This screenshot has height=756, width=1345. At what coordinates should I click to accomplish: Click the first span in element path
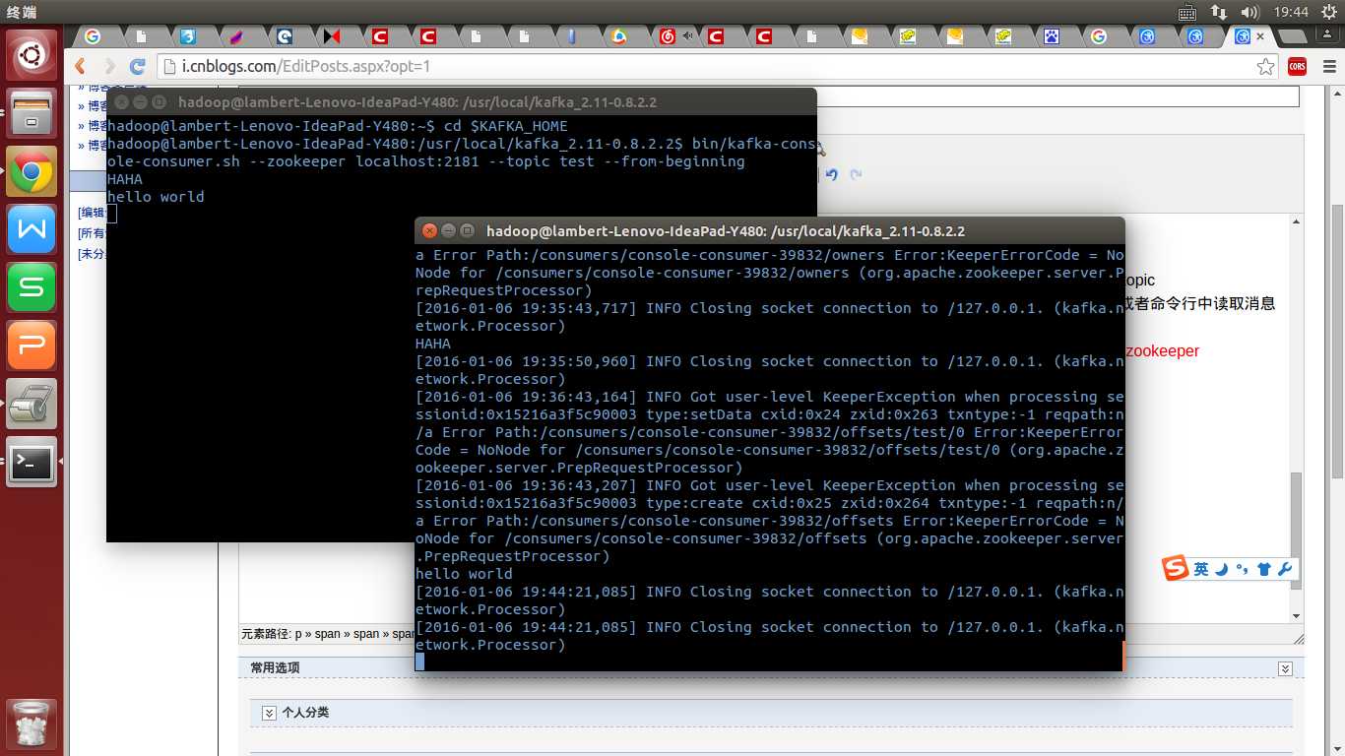[x=327, y=634]
